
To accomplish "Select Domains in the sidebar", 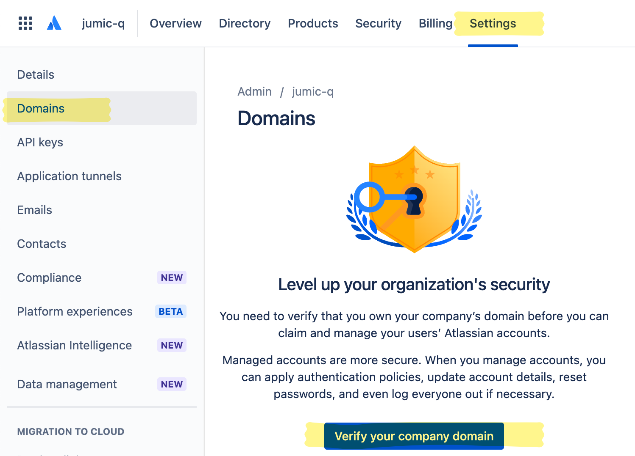I will click(x=41, y=108).
